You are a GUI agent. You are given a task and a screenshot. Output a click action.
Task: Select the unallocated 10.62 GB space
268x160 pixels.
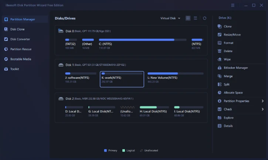tap(127, 112)
